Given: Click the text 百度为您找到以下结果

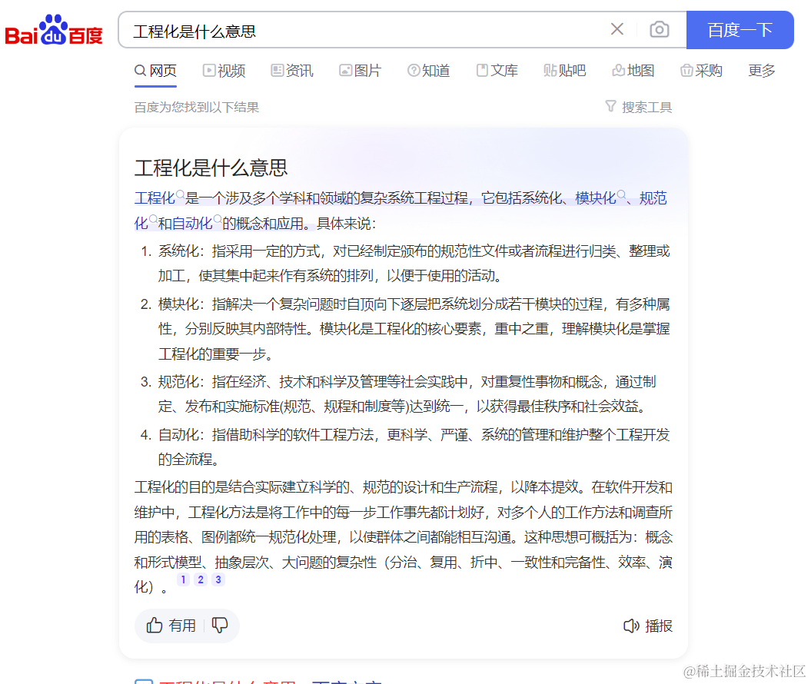Looking at the screenshot, I should pyautogui.click(x=197, y=107).
